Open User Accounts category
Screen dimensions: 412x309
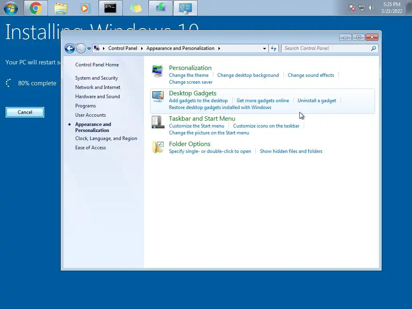(91, 115)
